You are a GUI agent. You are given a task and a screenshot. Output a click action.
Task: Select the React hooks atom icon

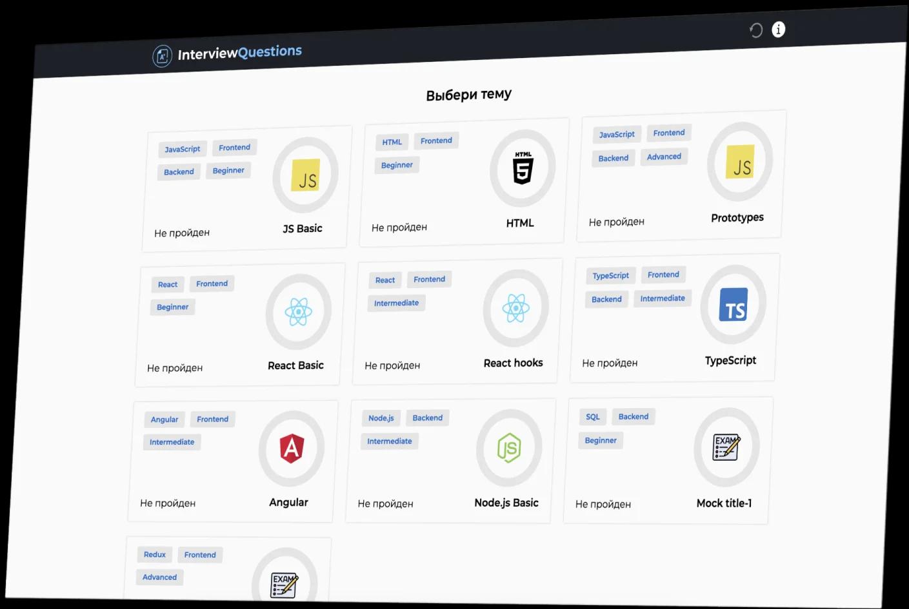[515, 308]
